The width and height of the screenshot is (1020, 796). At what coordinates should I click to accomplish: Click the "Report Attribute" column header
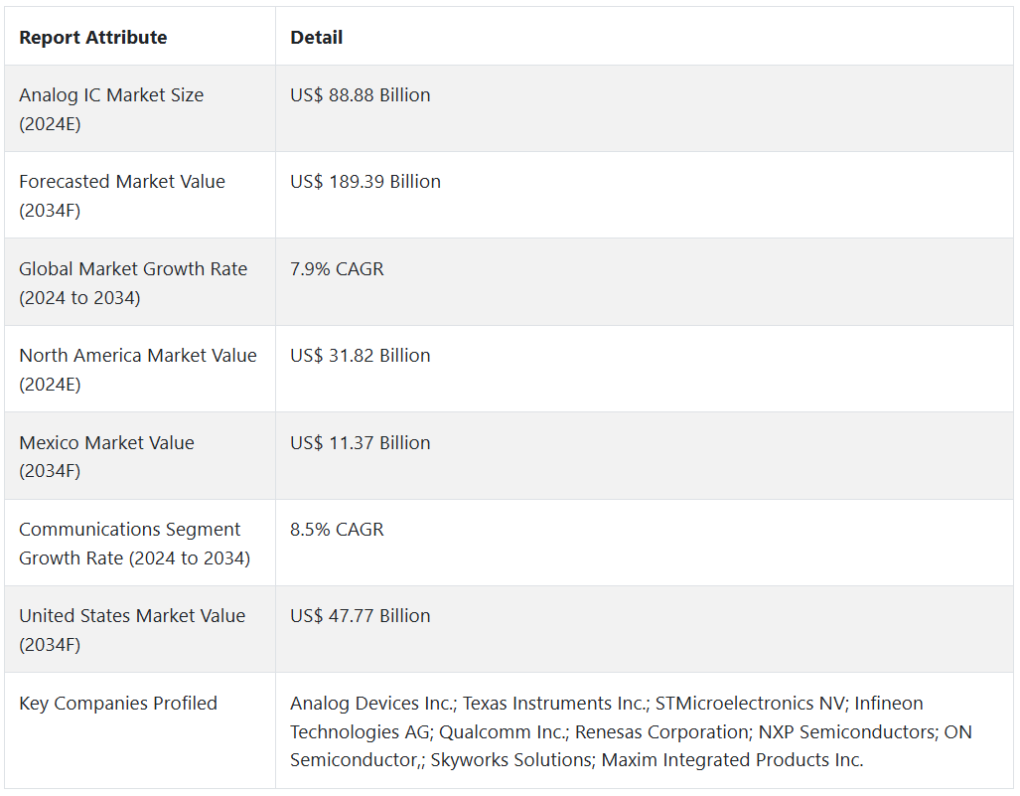coord(93,38)
